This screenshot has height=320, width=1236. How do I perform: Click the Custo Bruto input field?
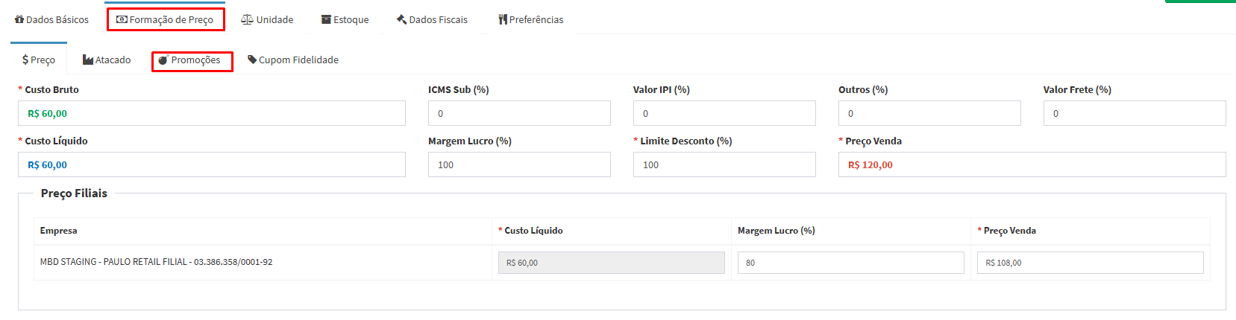pos(212,113)
